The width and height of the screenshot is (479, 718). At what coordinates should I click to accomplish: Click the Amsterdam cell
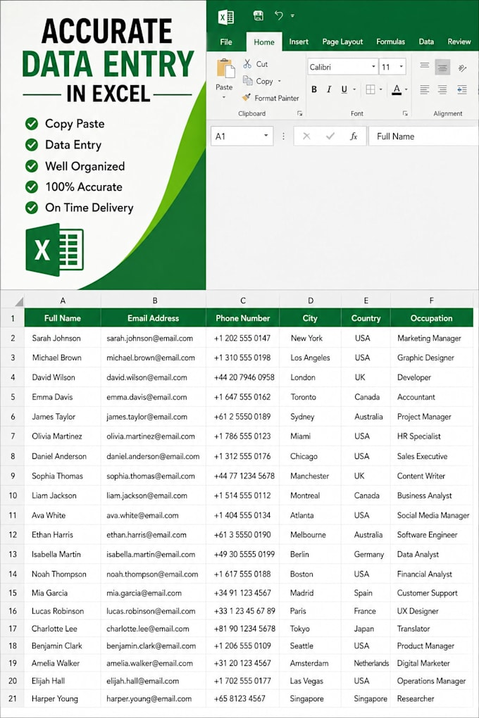click(311, 663)
